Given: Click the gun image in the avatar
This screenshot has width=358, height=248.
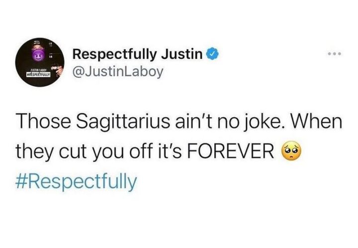Looking at the screenshot, I should [x=57, y=70].
